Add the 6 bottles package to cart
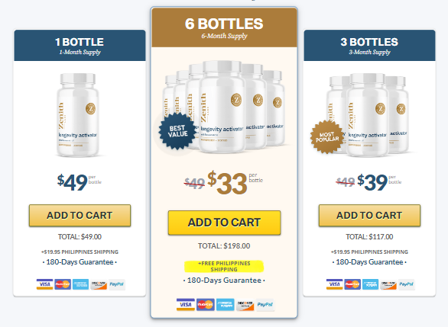The height and width of the screenshot is (327, 448). point(224,223)
